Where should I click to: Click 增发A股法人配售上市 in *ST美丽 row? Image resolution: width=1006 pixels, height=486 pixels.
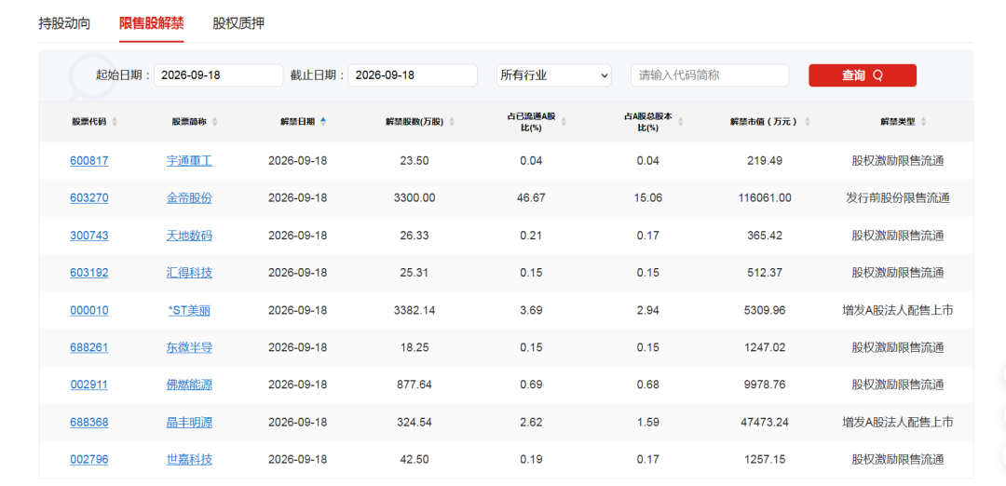pos(898,311)
